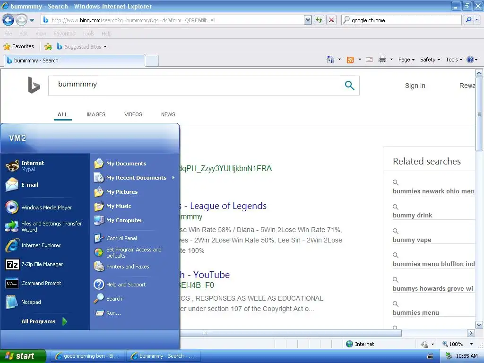
Task: Open 7-Zip File Manager
Action: 45,265
